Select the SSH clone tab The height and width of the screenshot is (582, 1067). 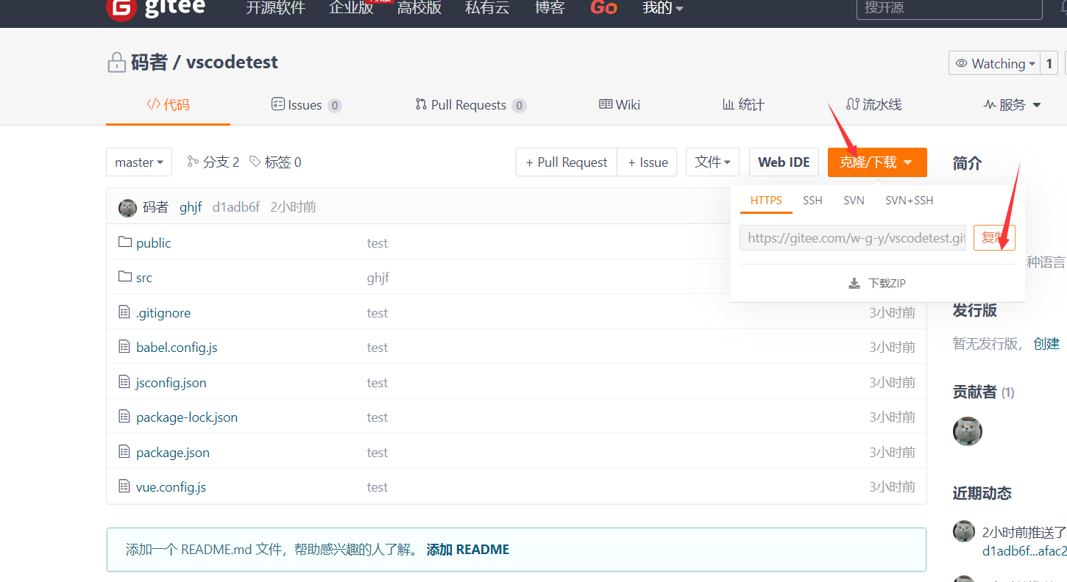pos(812,200)
